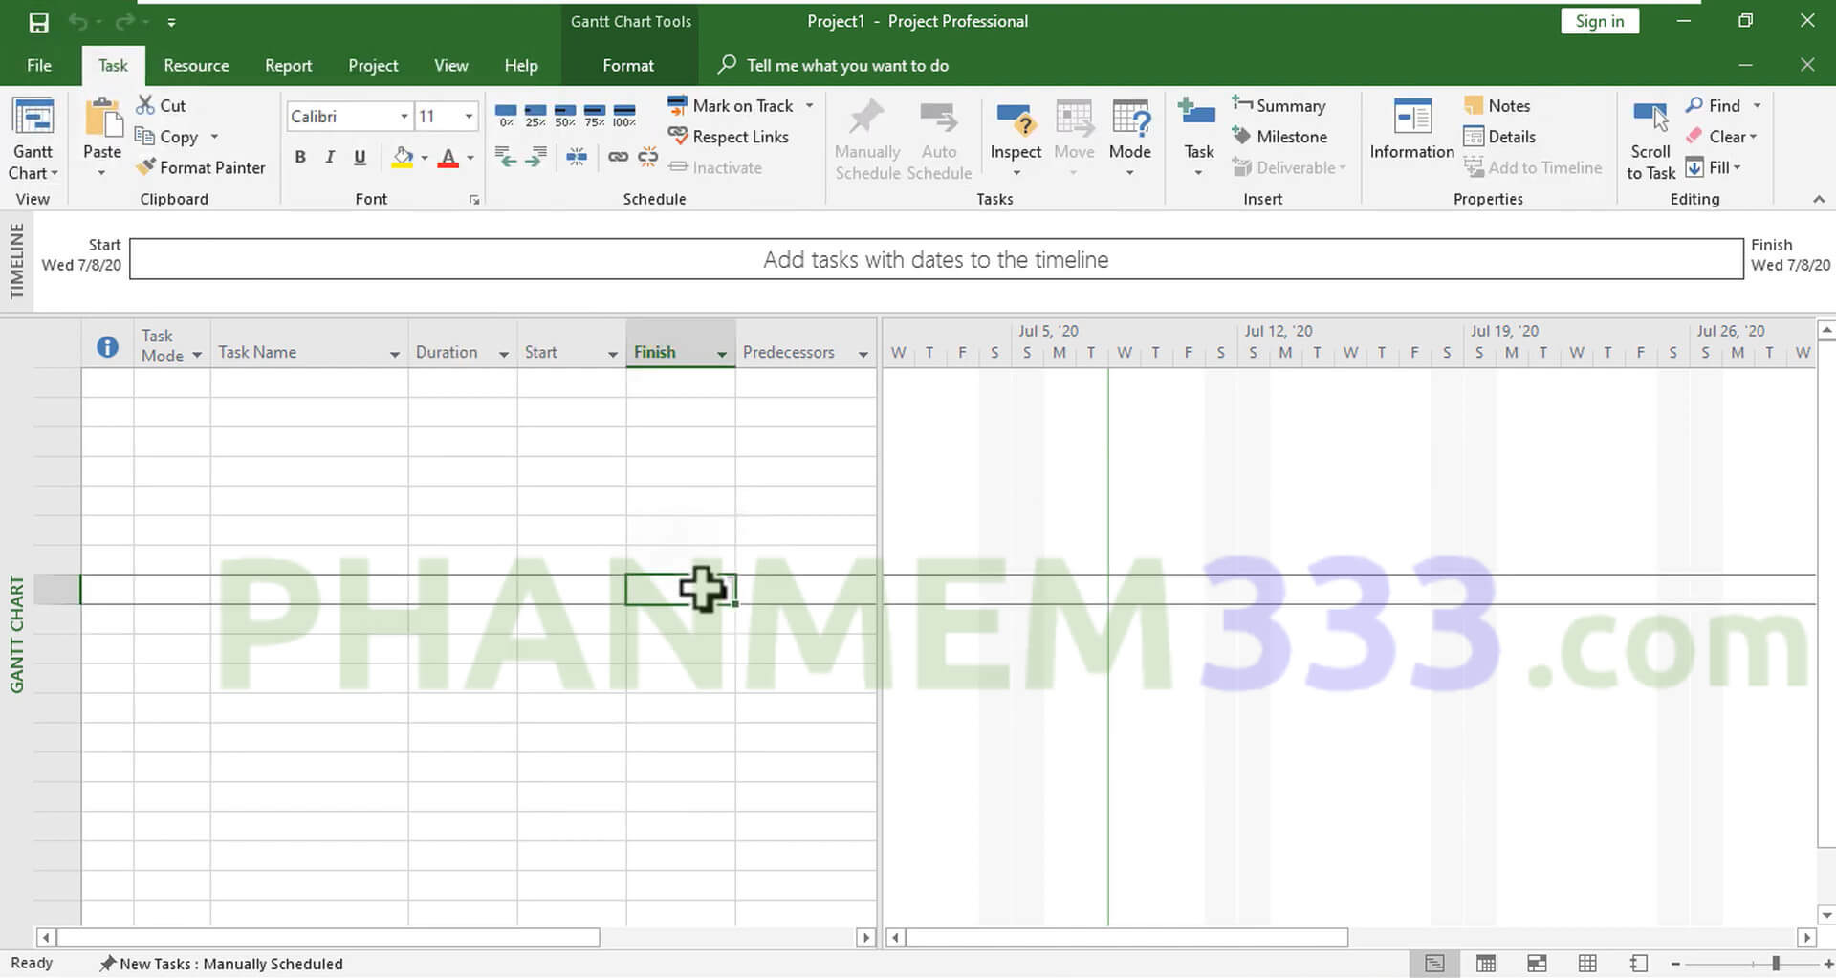This screenshot has height=978, width=1836.
Task: Open Finish column filter dropdown
Action: point(721,354)
